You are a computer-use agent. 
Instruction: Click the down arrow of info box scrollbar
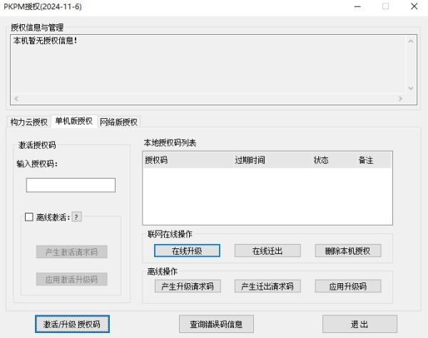[411, 88]
